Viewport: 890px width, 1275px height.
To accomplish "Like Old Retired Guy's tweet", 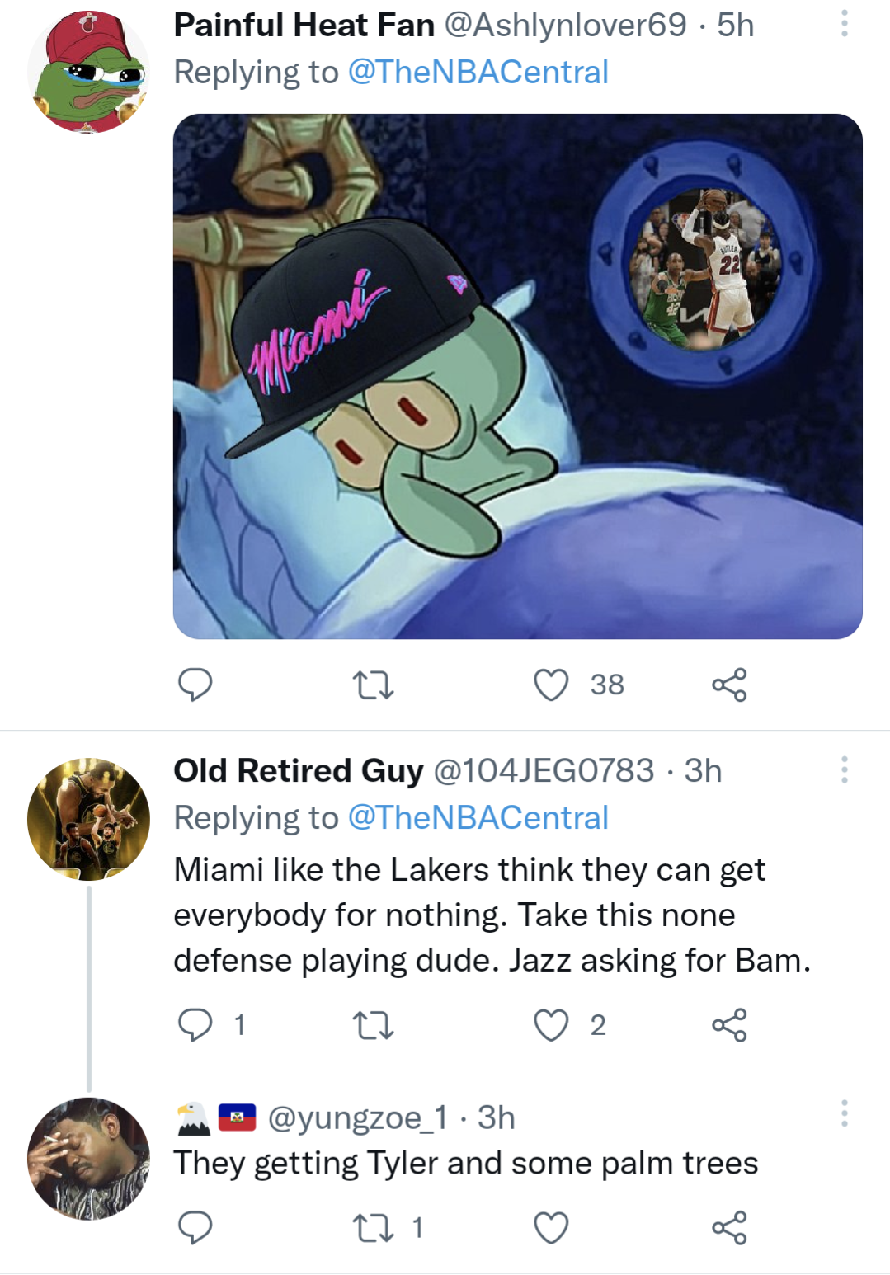I will click(x=551, y=1025).
